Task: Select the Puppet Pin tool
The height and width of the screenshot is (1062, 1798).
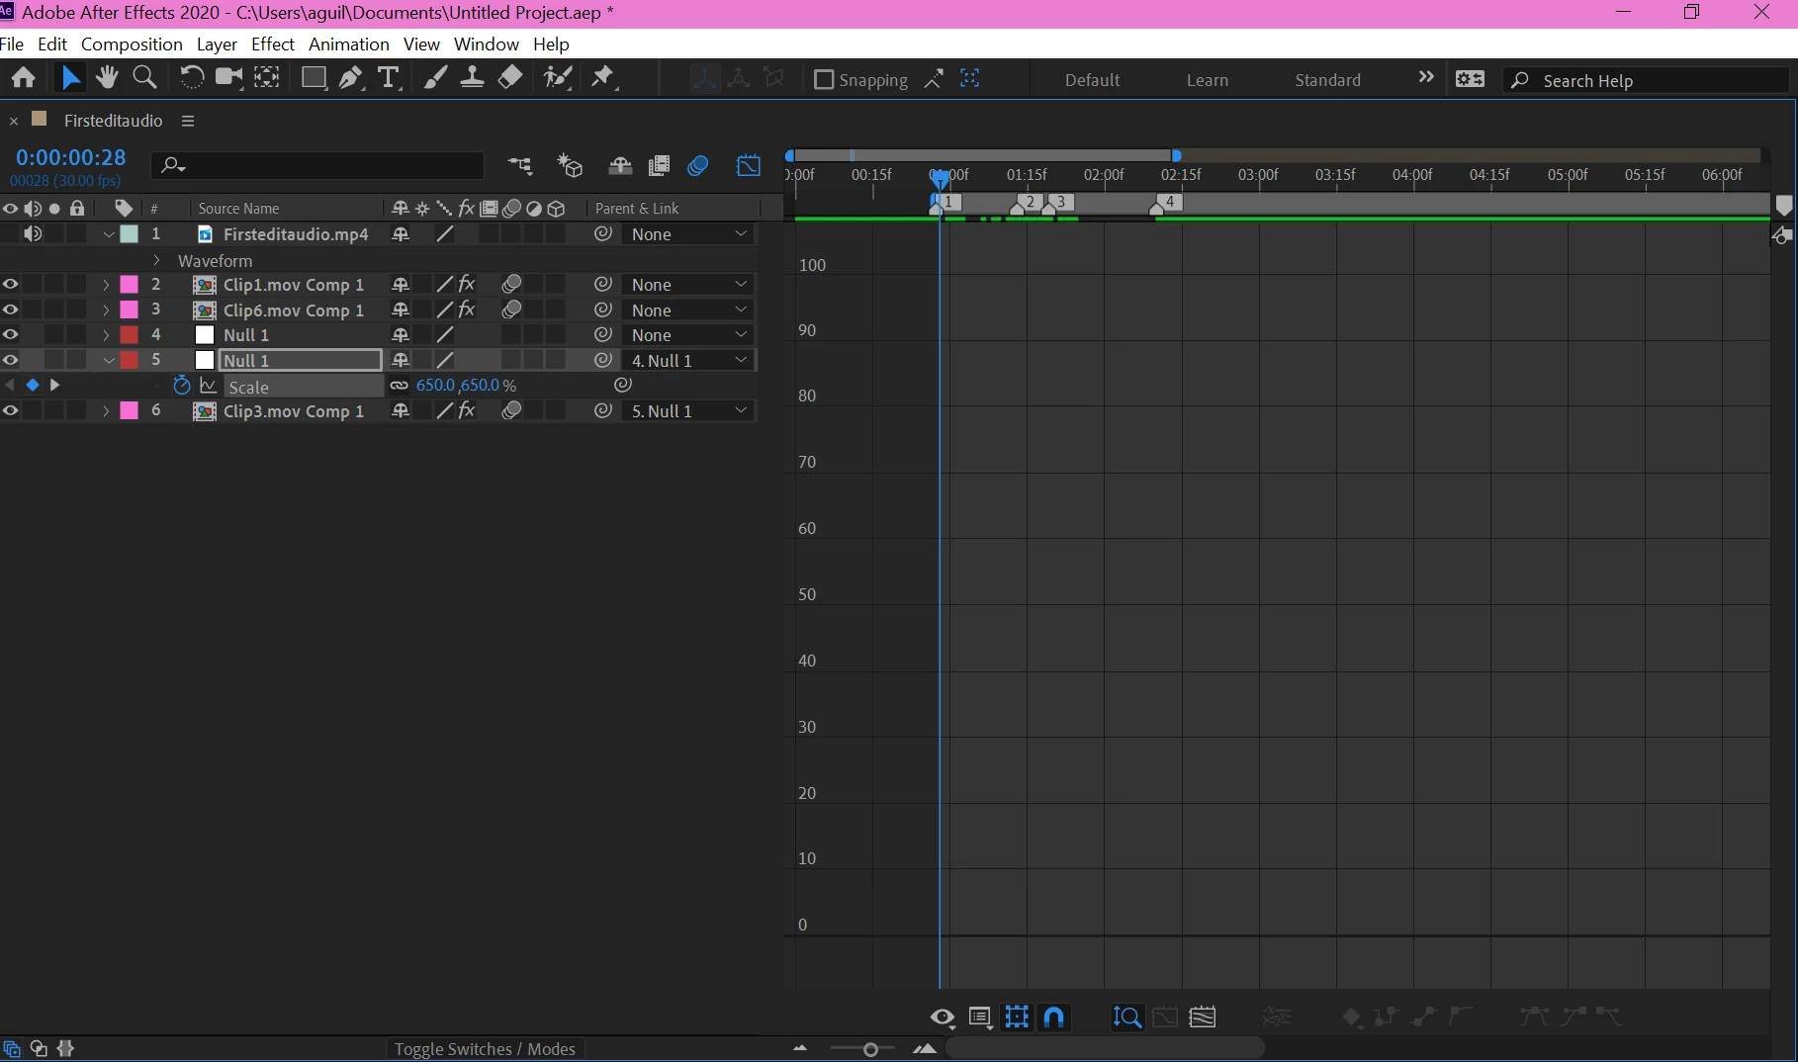Action: (x=602, y=77)
